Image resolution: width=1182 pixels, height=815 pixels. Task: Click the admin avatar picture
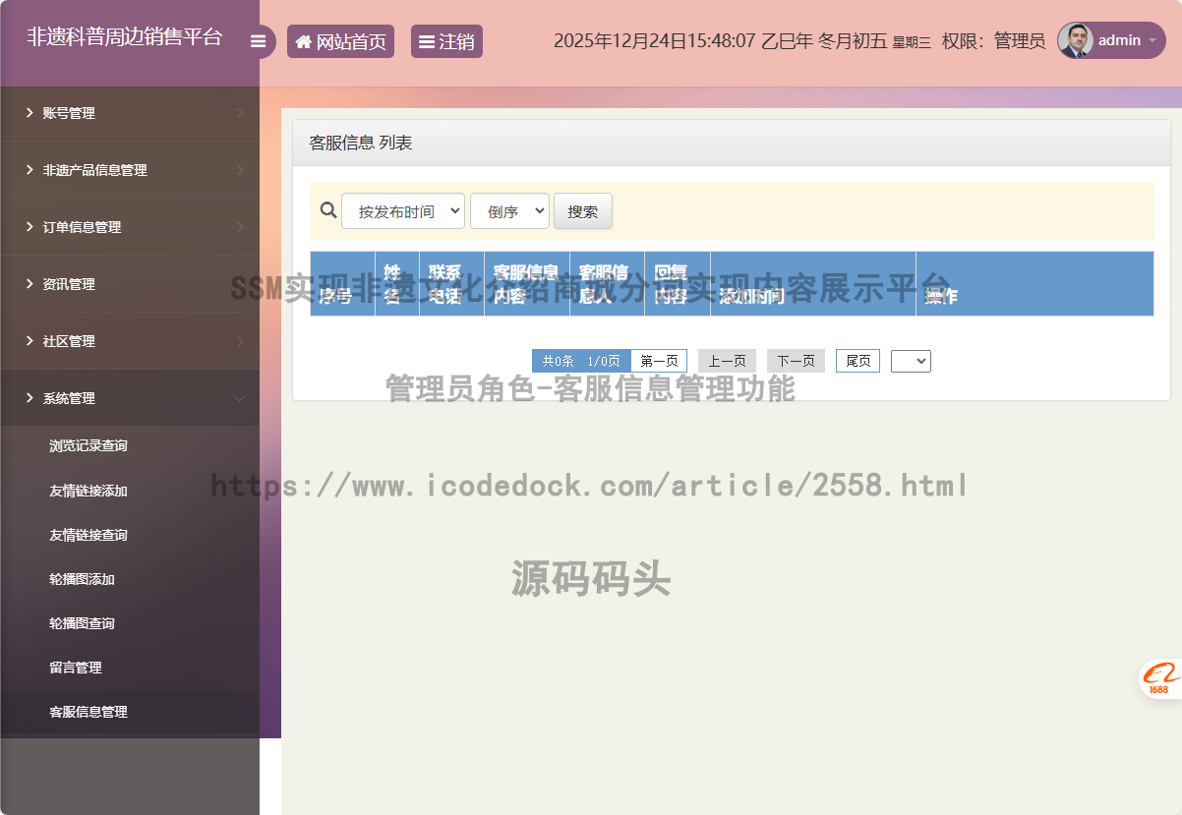pos(1076,40)
